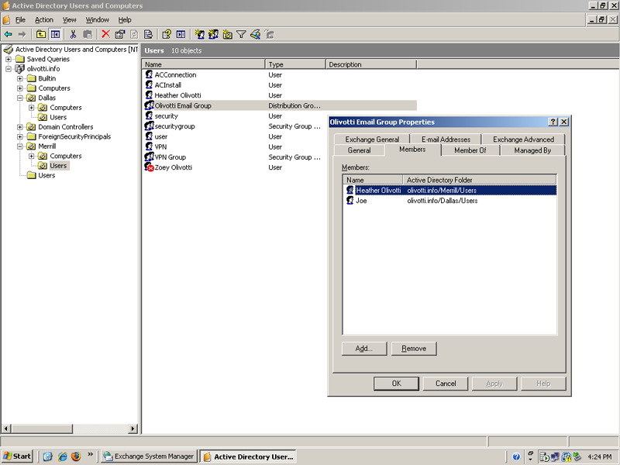The height and width of the screenshot is (465, 620).
Task: Switch to Exchange System Manager taskbar button
Action: tap(149, 456)
